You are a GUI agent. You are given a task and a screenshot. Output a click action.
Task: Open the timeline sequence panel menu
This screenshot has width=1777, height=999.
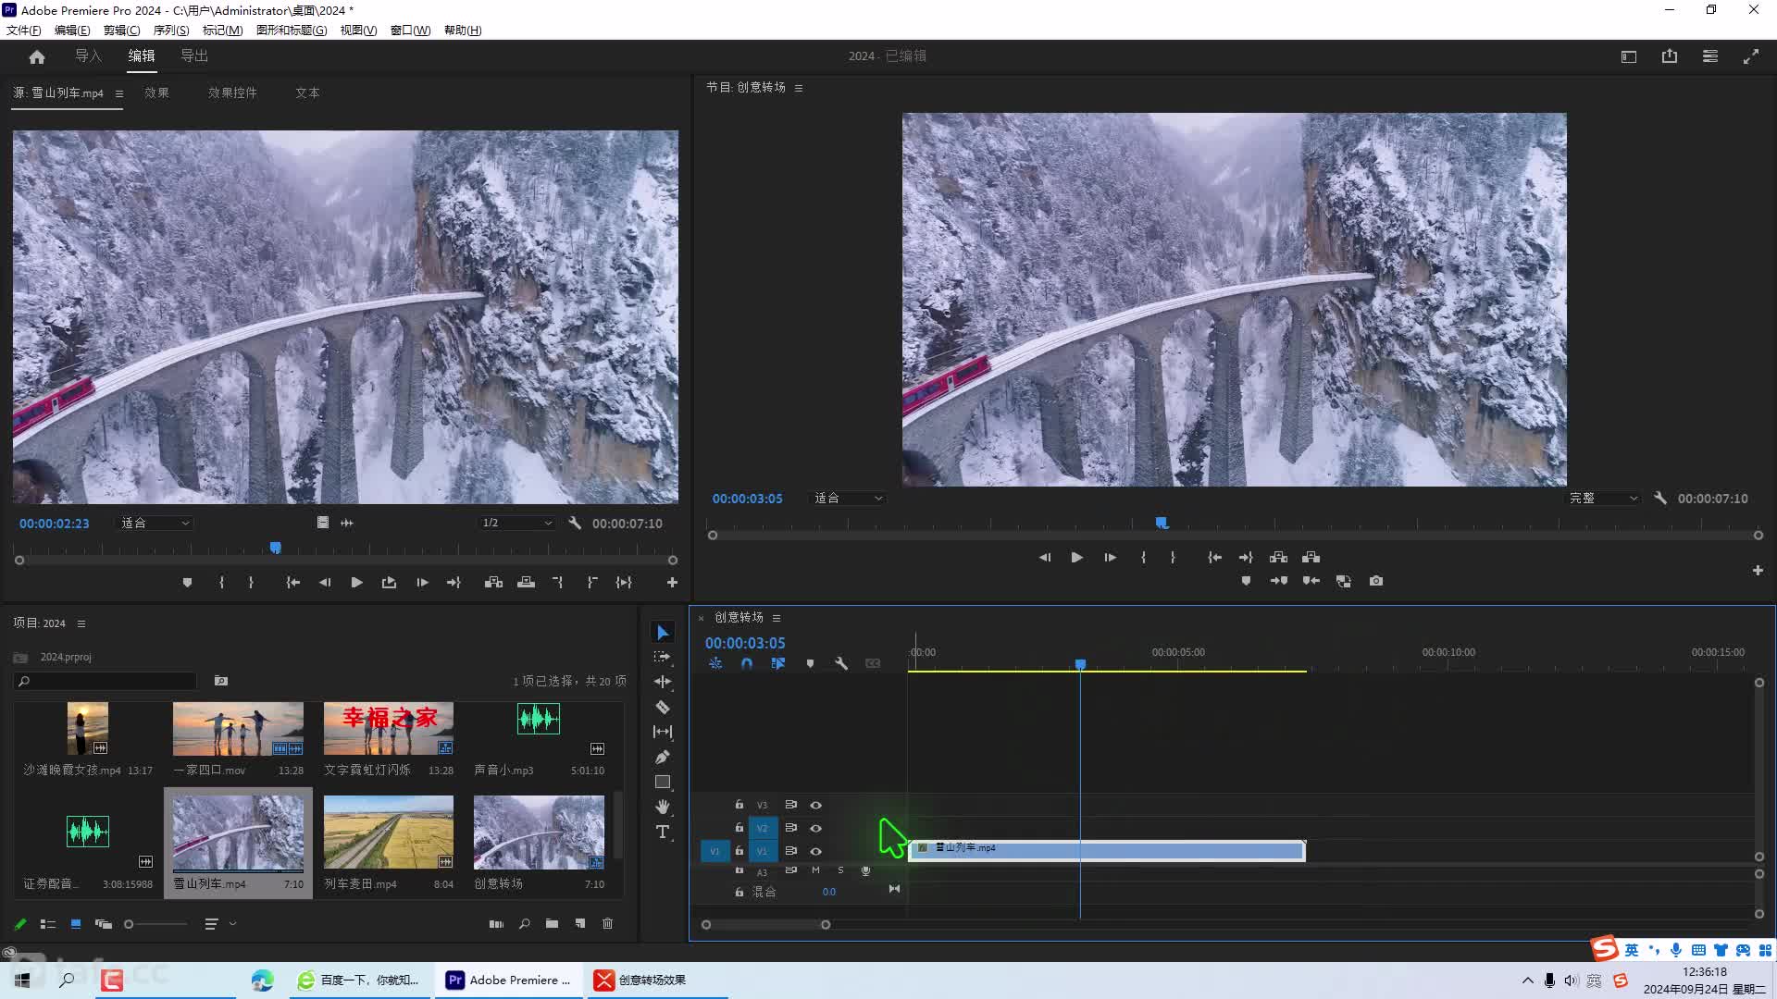point(777,618)
